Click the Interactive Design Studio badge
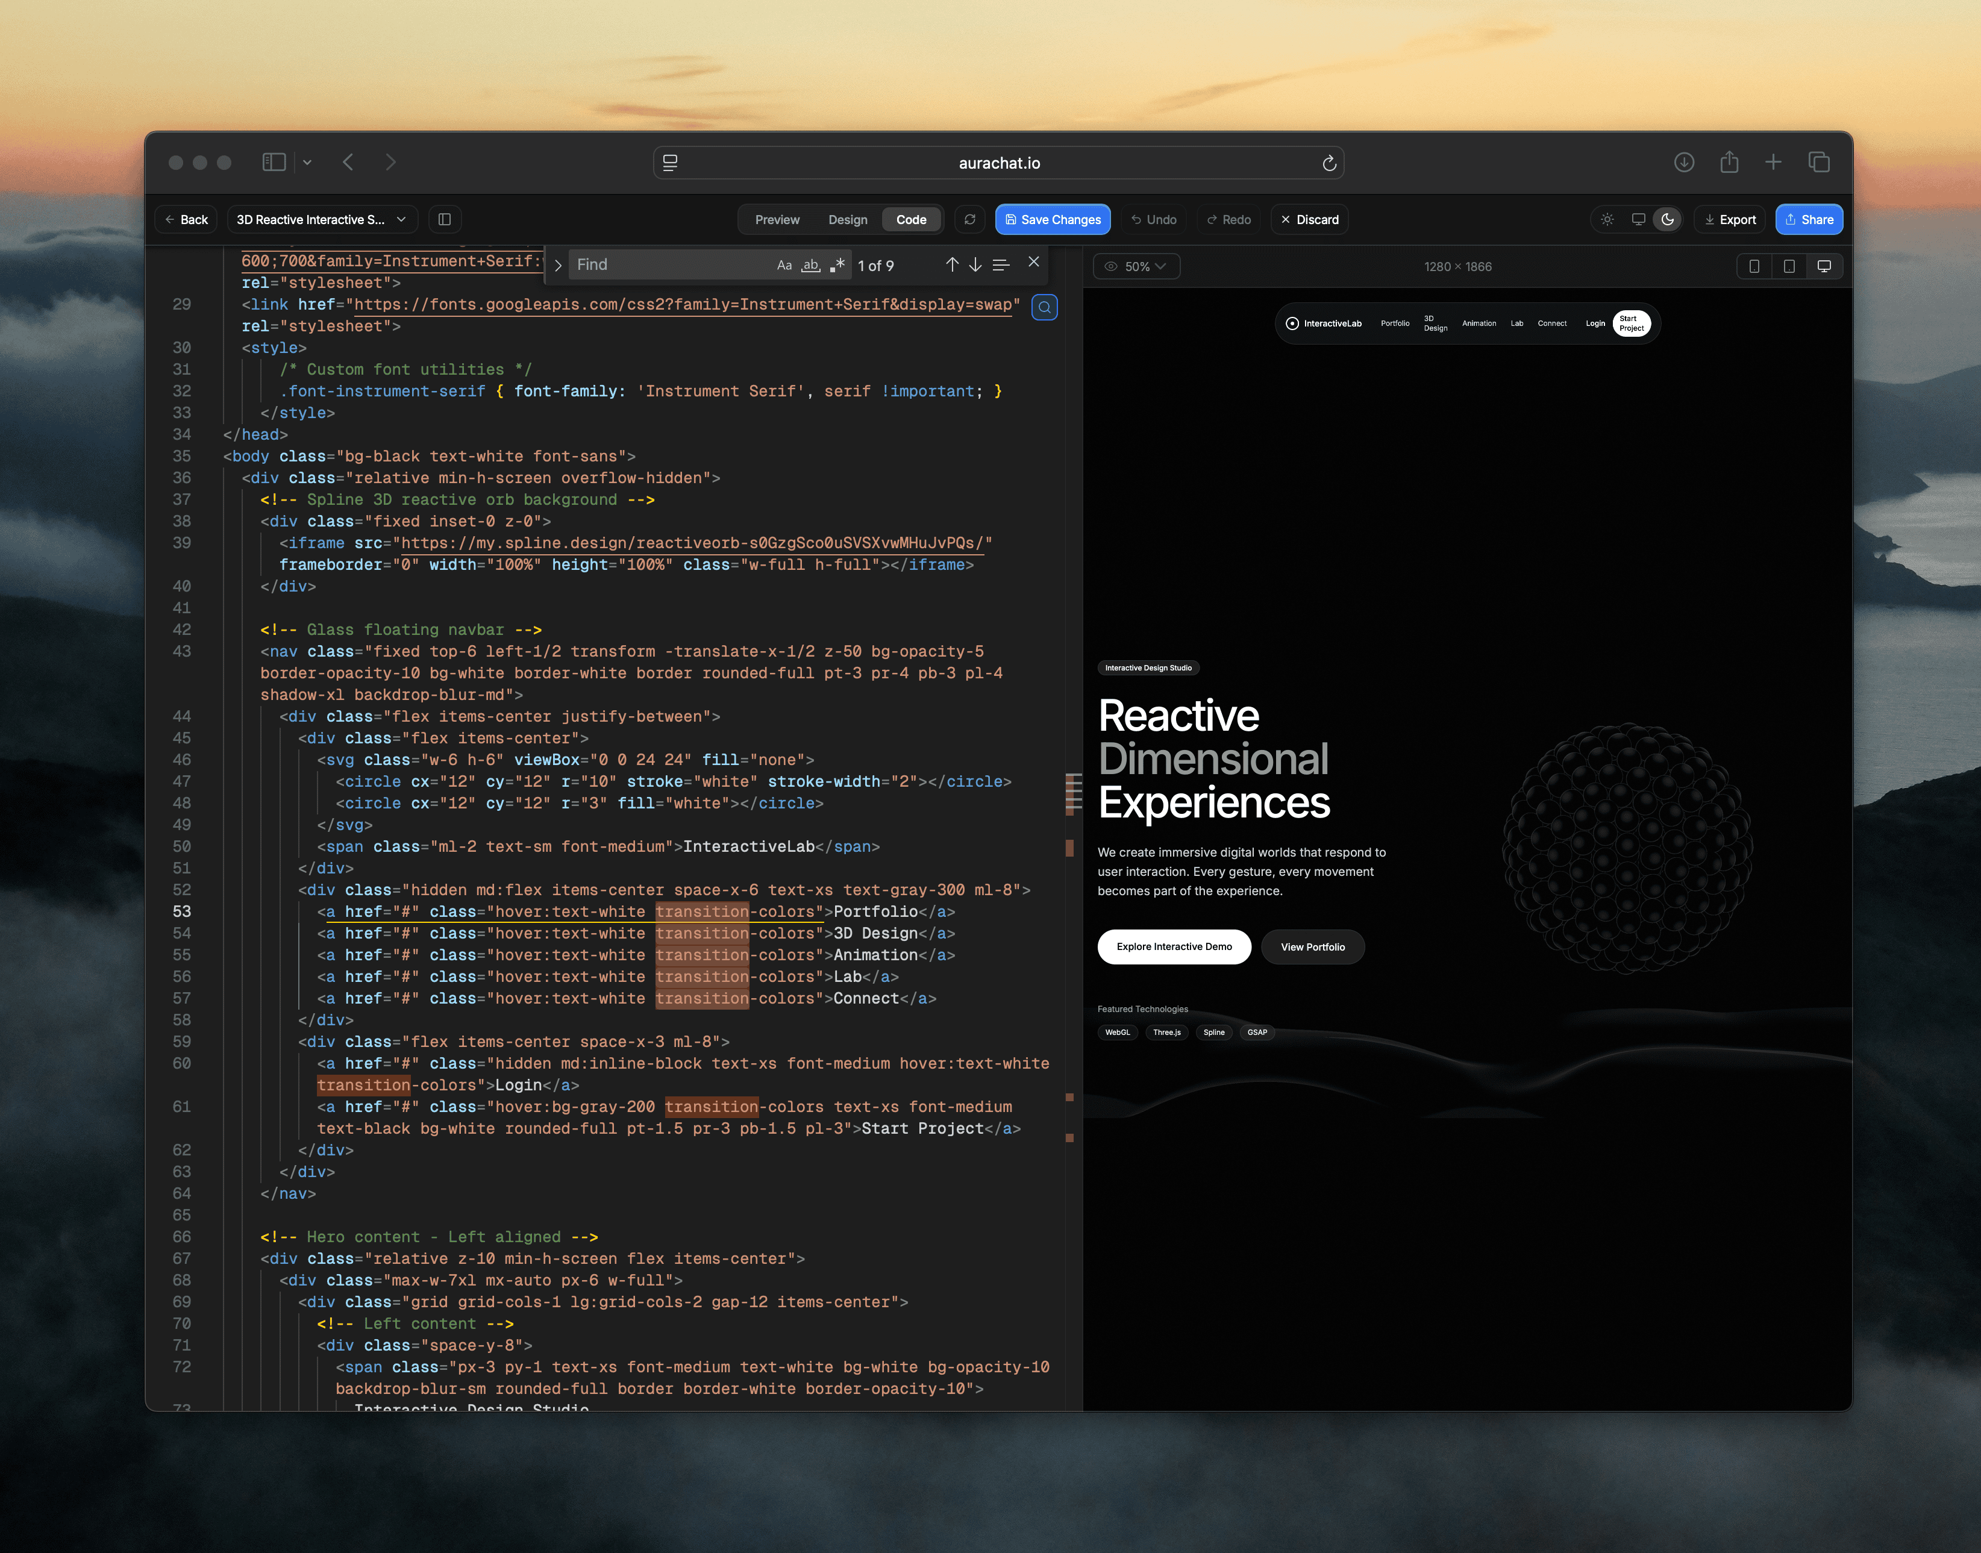1981x1553 pixels. (x=1148, y=667)
